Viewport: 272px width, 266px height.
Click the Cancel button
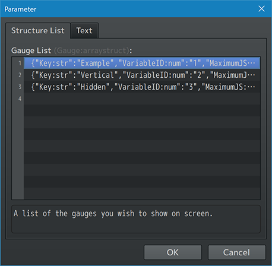point(236,252)
